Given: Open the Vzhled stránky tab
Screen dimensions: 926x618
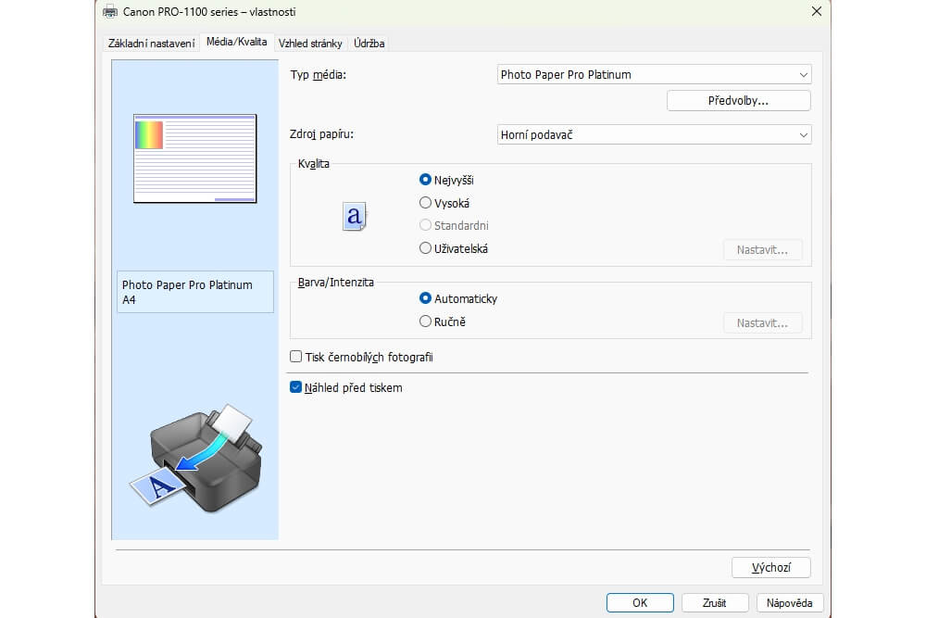Looking at the screenshot, I should pos(310,44).
